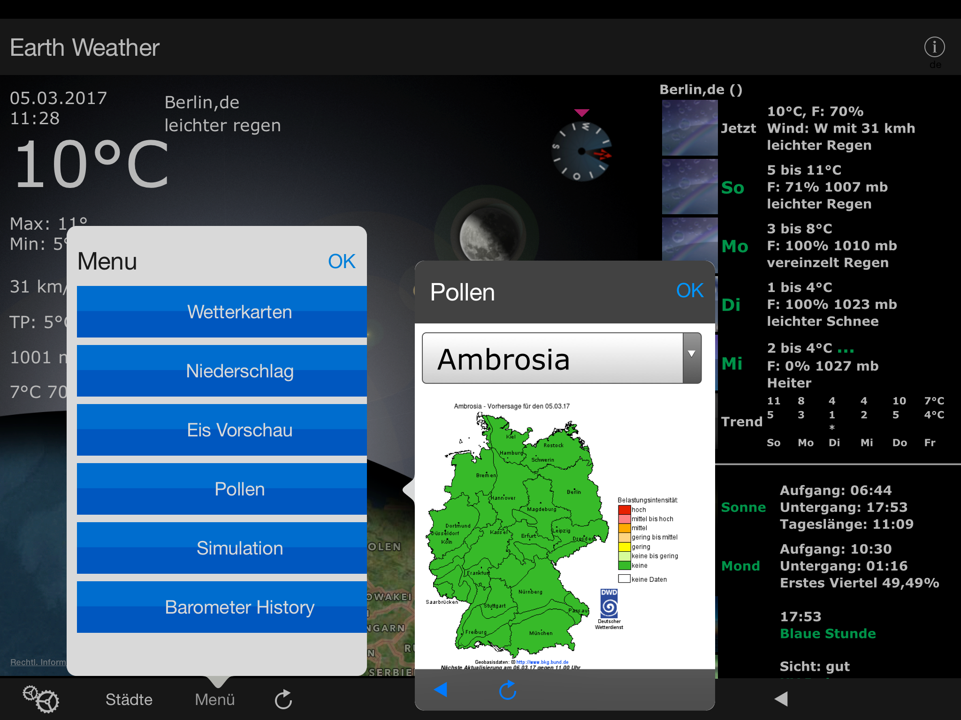This screenshot has height=720, width=961.
Task: Tap the main refresh icon in bottom bar
Action: [283, 699]
